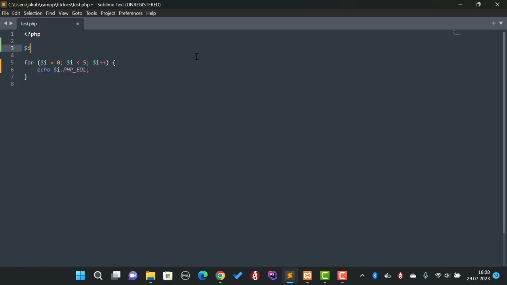Open taskbar Search
The height and width of the screenshot is (285, 507).
[x=98, y=275]
